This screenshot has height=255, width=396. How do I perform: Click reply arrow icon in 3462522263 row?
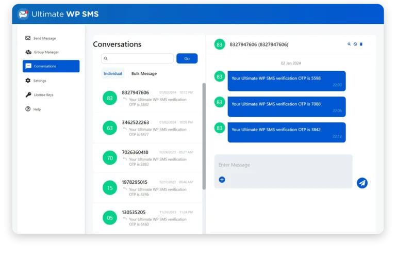[x=125, y=129]
